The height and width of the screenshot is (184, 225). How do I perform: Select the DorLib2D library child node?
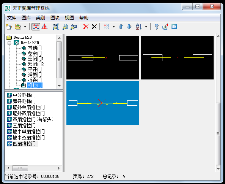pos(30,43)
